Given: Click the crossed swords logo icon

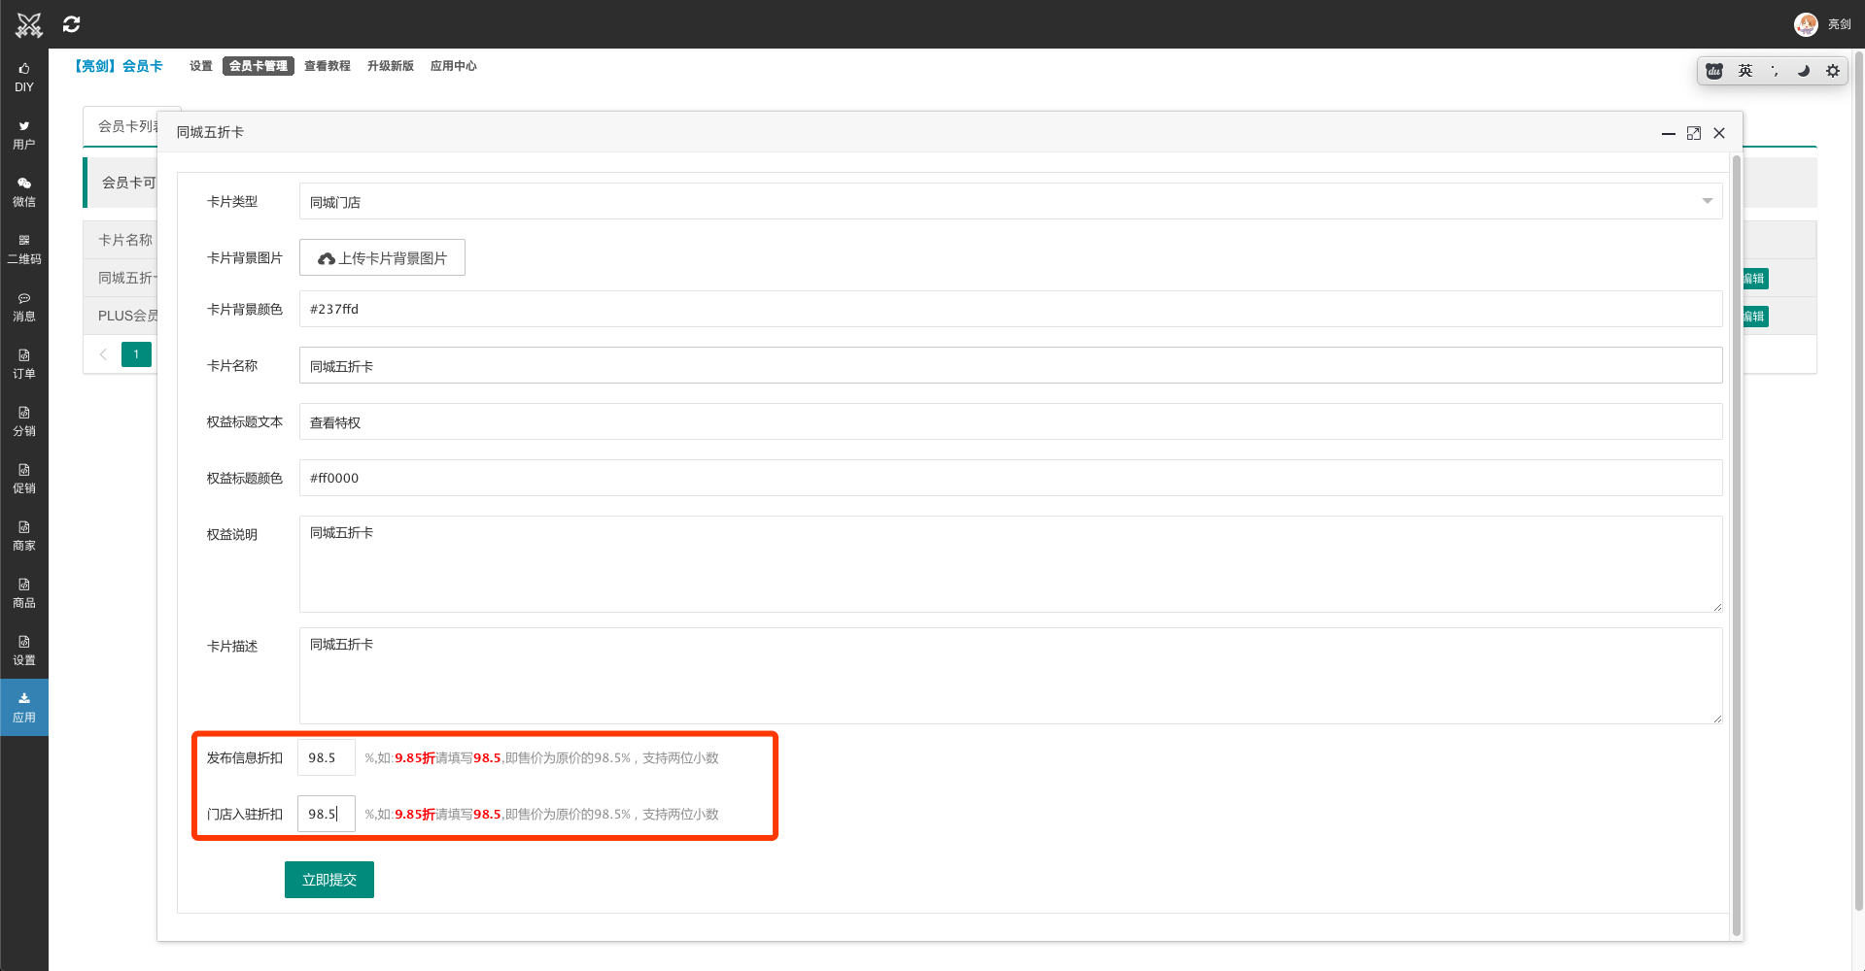Looking at the screenshot, I should tap(29, 24).
